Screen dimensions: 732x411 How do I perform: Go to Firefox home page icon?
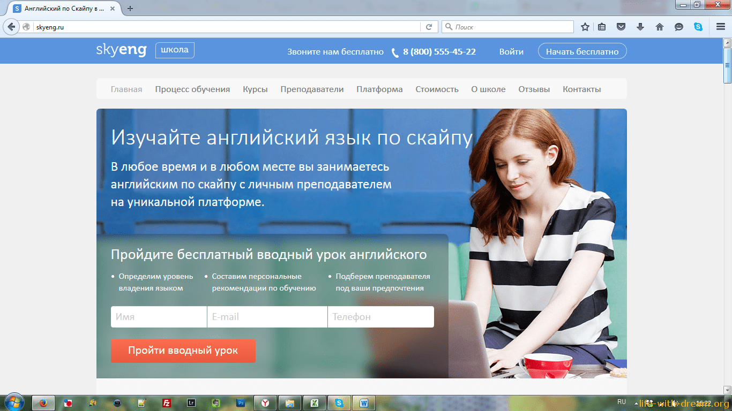click(660, 27)
